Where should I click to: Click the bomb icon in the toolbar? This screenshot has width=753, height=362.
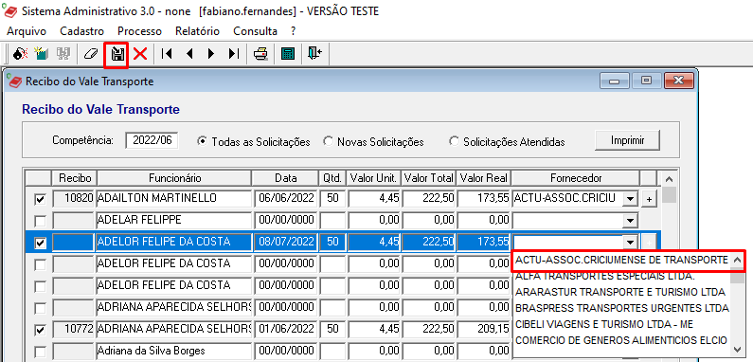pyautogui.click(x=20, y=53)
